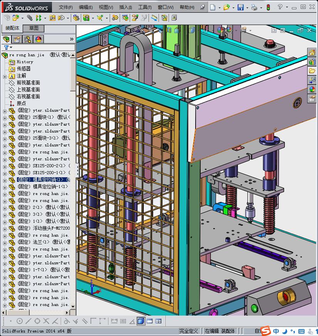Click the Move Component icon
The height and width of the screenshot is (336, 318).
click(61, 18)
